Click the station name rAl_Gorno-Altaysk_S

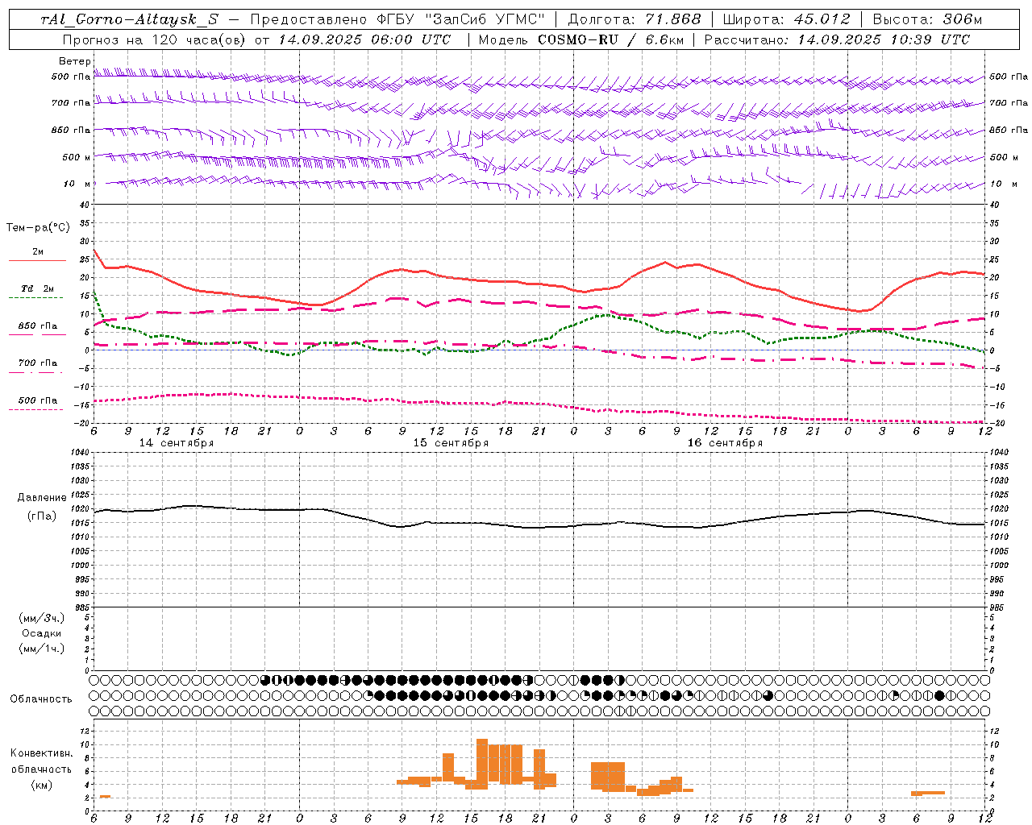pos(129,20)
